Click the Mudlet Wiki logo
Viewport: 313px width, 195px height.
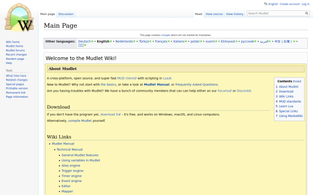[x=19, y=17]
